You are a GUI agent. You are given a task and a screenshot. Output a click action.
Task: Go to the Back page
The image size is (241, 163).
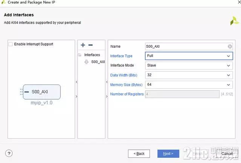pyautogui.click(x=139, y=154)
